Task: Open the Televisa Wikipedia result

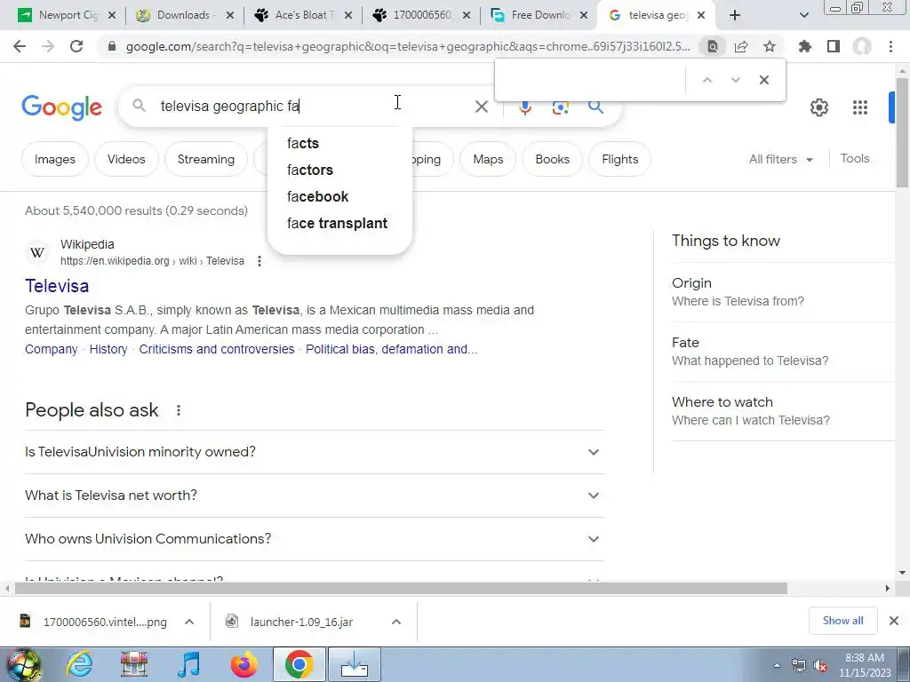Action: click(57, 286)
